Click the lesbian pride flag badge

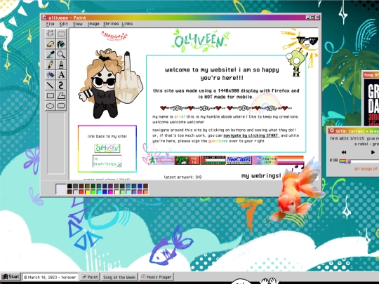(x=291, y=160)
